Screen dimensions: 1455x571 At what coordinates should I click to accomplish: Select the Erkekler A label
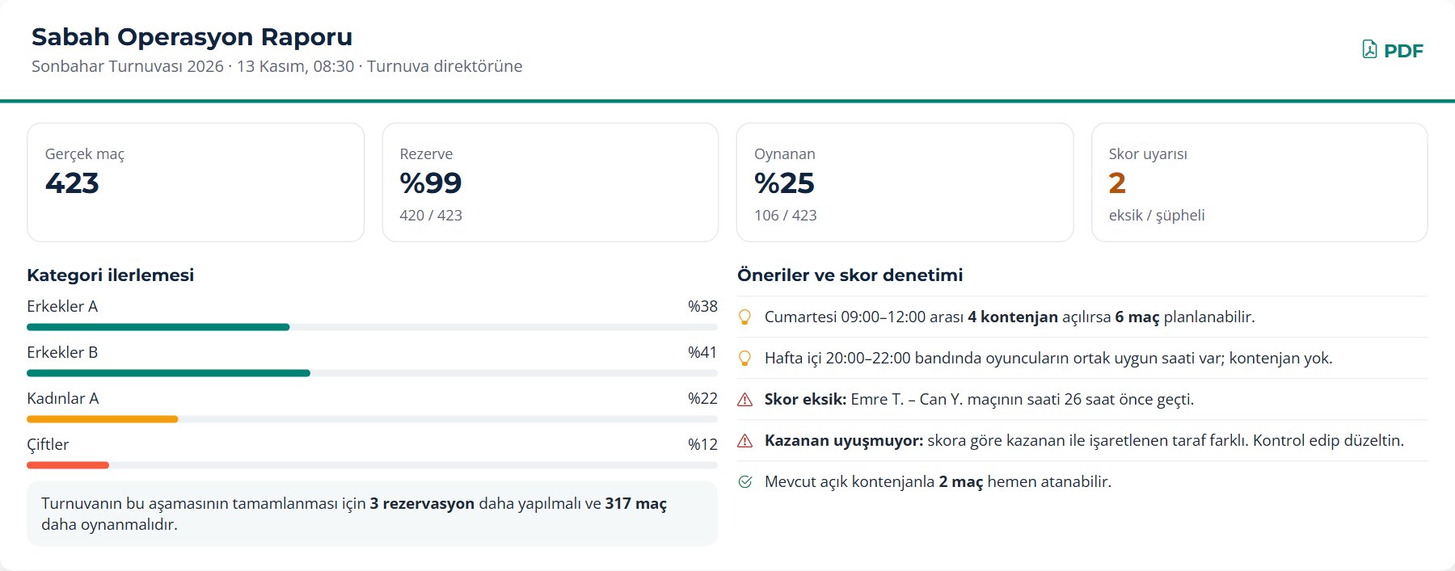click(x=62, y=307)
